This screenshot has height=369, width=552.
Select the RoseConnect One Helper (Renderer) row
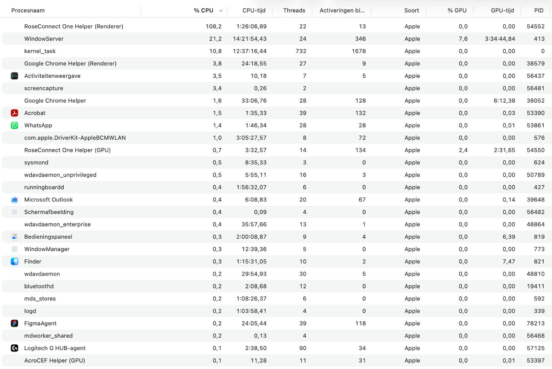[277, 26]
